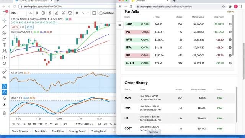Viewport: 245px width, 138px height.
Task: Open TradingView hamburger menu
Action: click(4, 13)
